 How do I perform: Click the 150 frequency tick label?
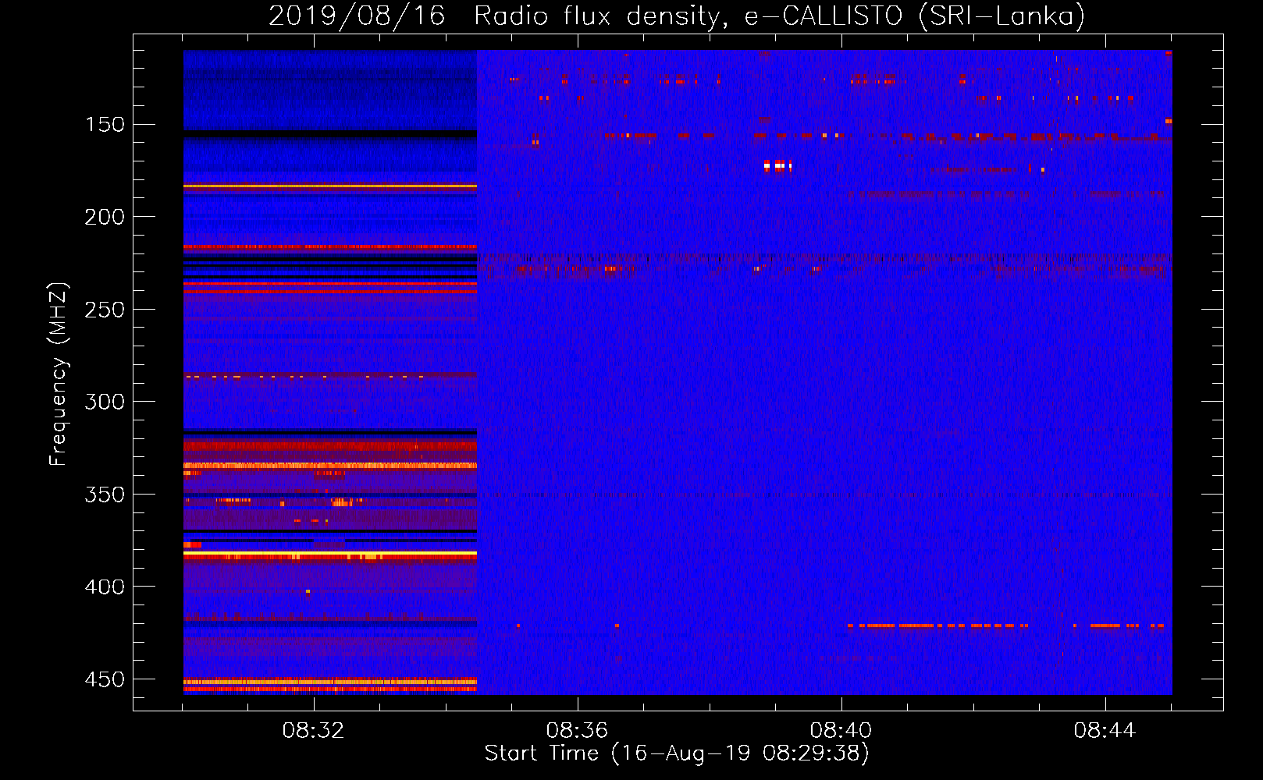pos(105,125)
